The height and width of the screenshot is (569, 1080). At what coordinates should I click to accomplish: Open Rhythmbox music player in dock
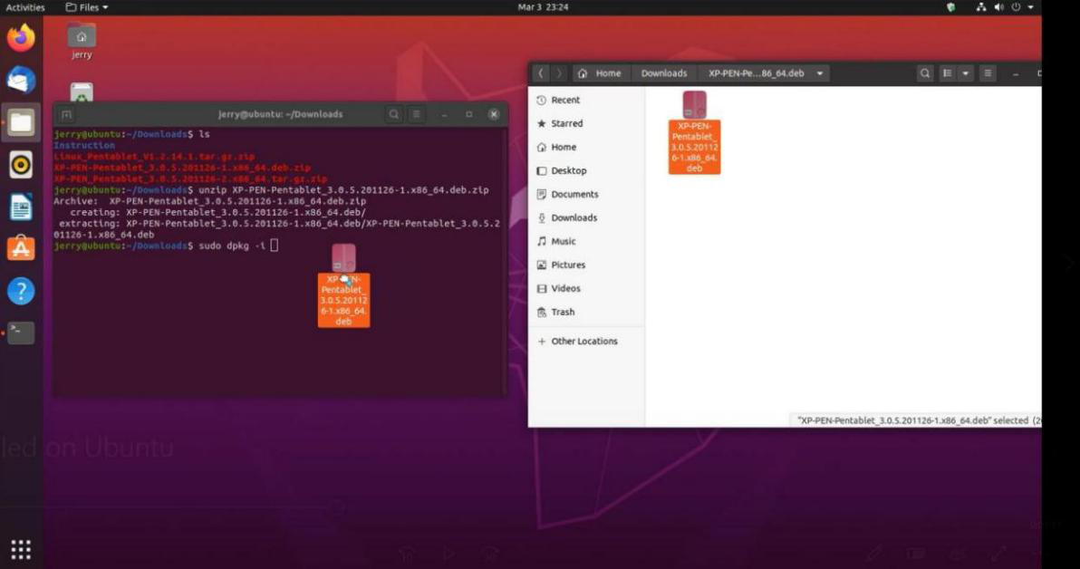click(21, 165)
